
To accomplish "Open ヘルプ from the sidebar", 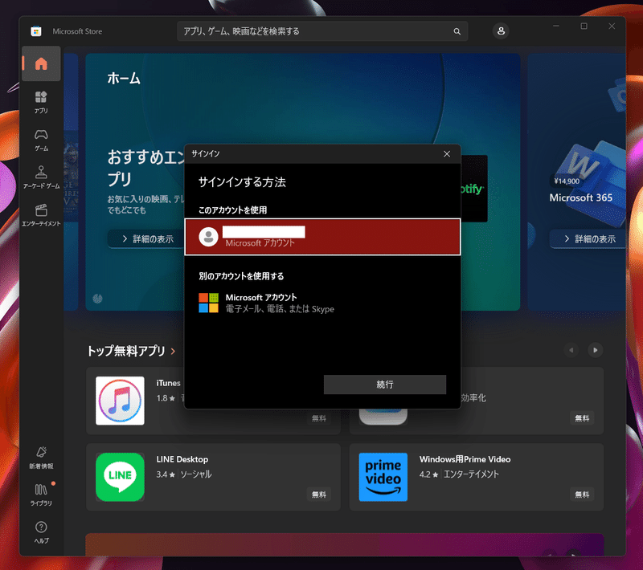I will [41, 531].
